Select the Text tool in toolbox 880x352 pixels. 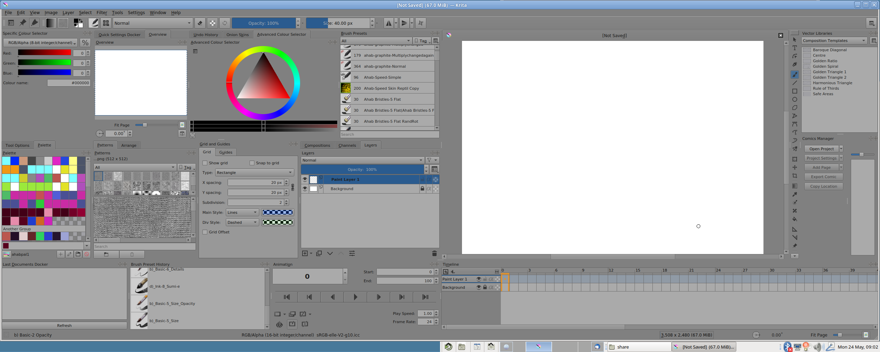[794, 48]
